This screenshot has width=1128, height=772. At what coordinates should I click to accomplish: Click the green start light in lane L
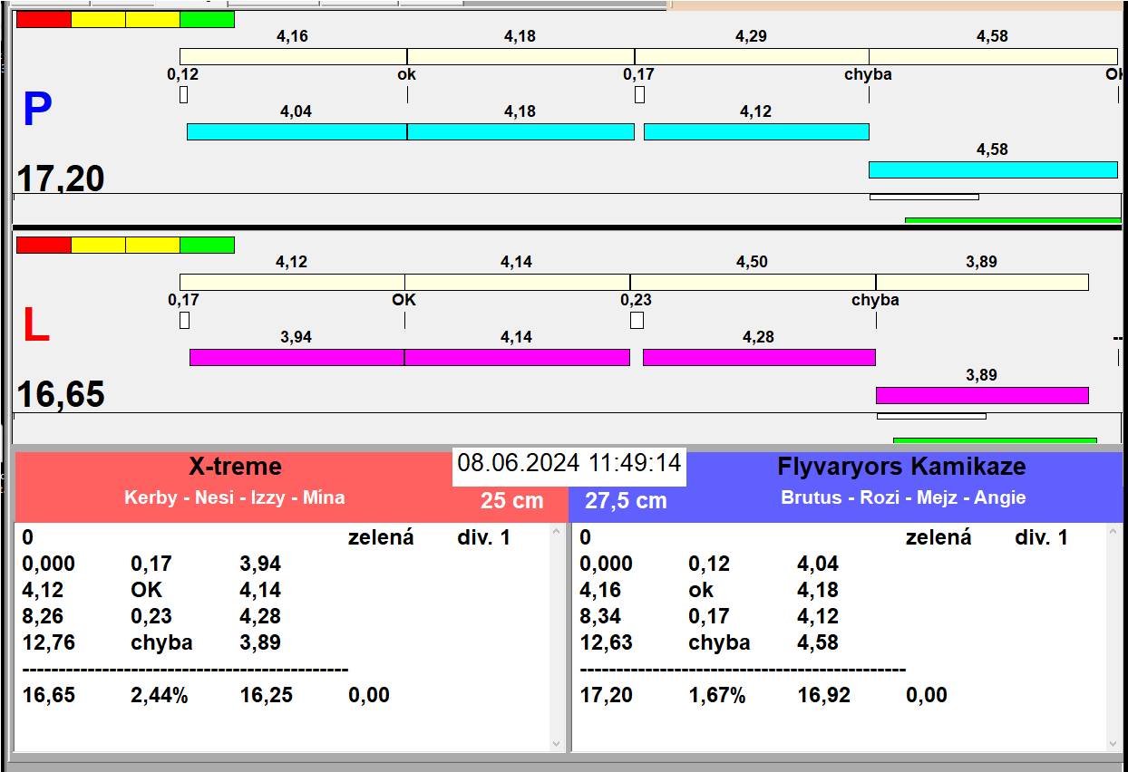pos(207,245)
